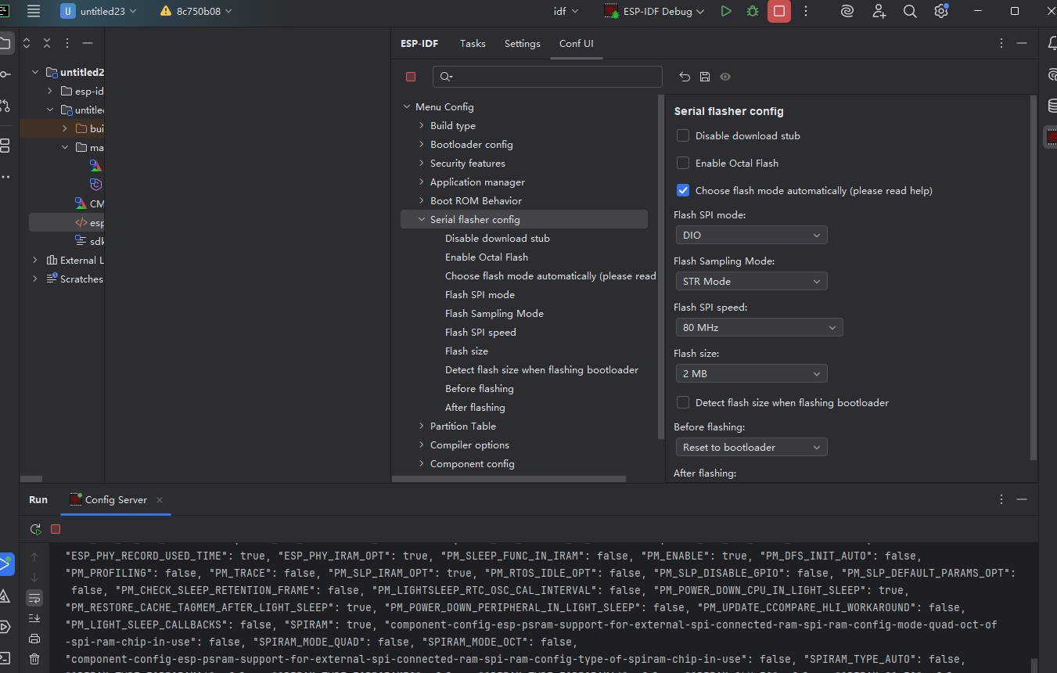Switch to the Settings tab
This screenshot has width=1057, height=673.
(x=522, y=44)
